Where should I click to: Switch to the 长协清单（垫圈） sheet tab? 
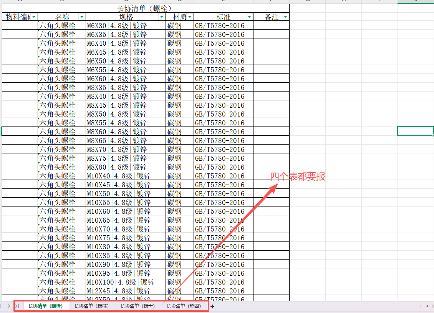click(x=184, y=306)
